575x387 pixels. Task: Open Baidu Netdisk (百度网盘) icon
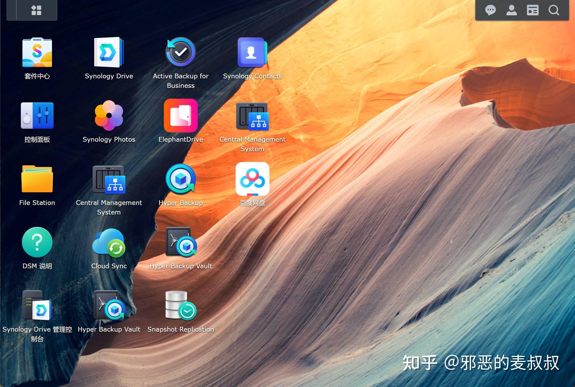click(x=252, y=179)
